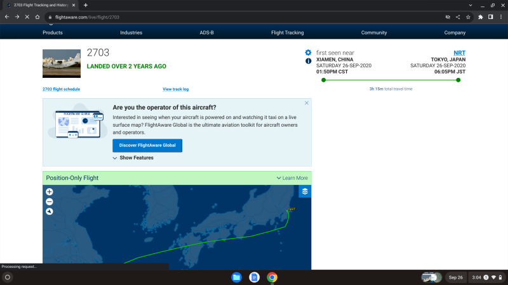This screenshot has width=508, height=285.
Task: Click the 3h 15m total travel time text
Action: tap(391, 89)
